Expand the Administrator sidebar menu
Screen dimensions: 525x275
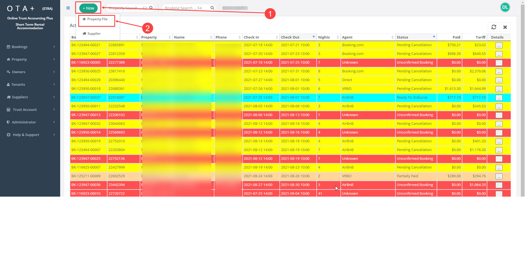tap(30, 122)
